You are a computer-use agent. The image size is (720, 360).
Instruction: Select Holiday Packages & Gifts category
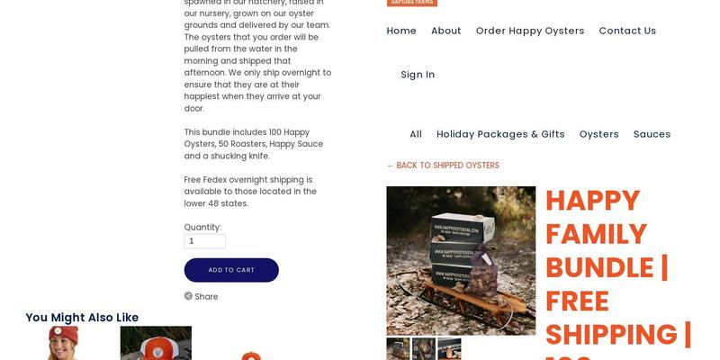pyautogui.click(x=500, y=134)
